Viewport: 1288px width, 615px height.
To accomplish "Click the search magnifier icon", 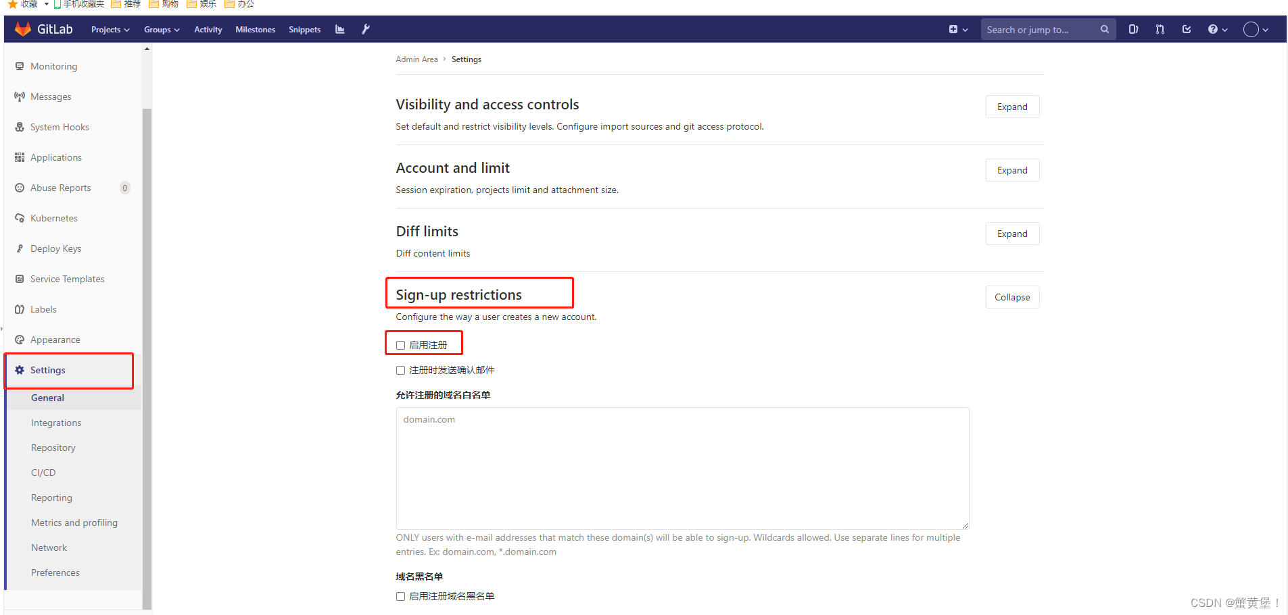I will [x=1104, y=29].
